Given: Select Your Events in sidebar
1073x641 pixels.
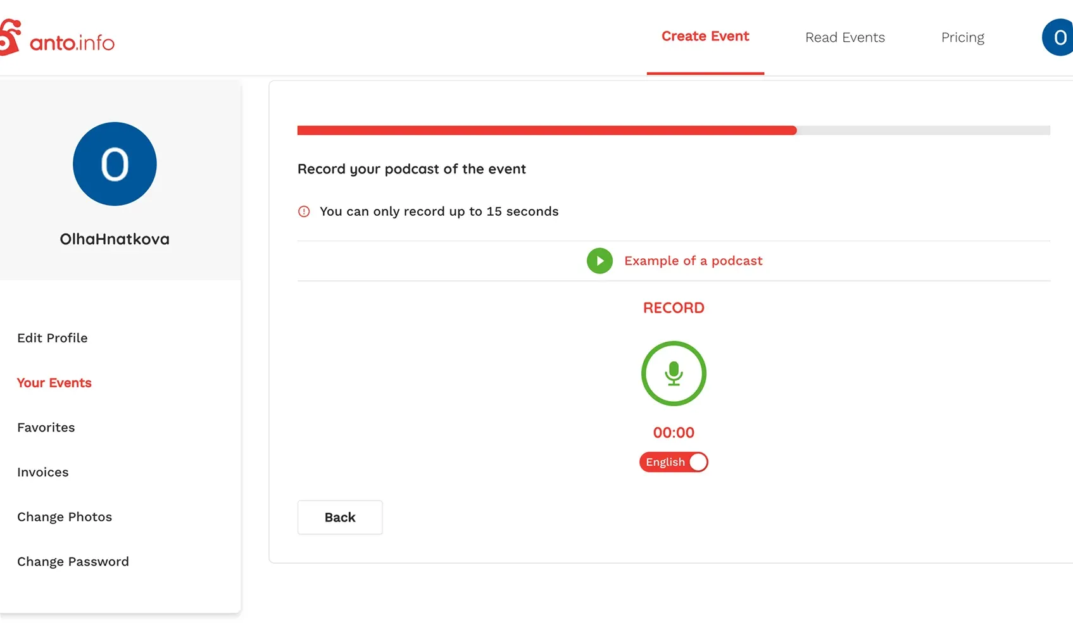Looking at the screenshot, I should pyautogui.click(x=54, y=383).
